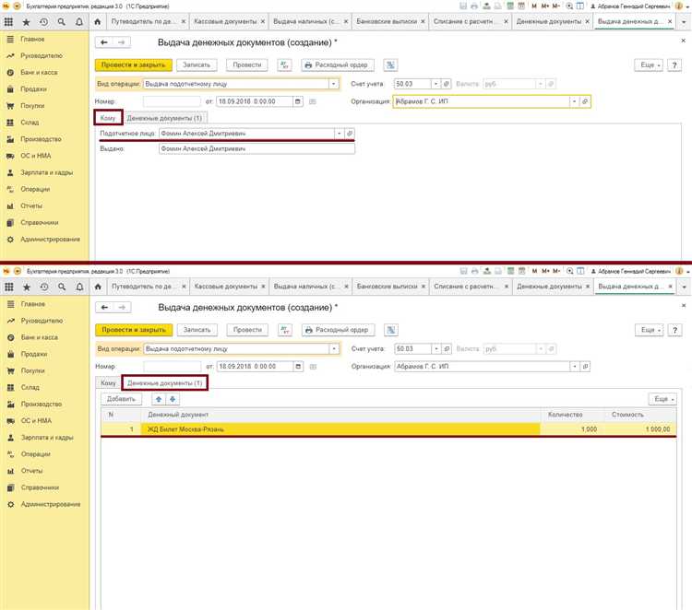This screenshot has height=610, width=692.
Task: Expand the Вид операции dropdown in the lower form
Action: (x=333, y=349)
